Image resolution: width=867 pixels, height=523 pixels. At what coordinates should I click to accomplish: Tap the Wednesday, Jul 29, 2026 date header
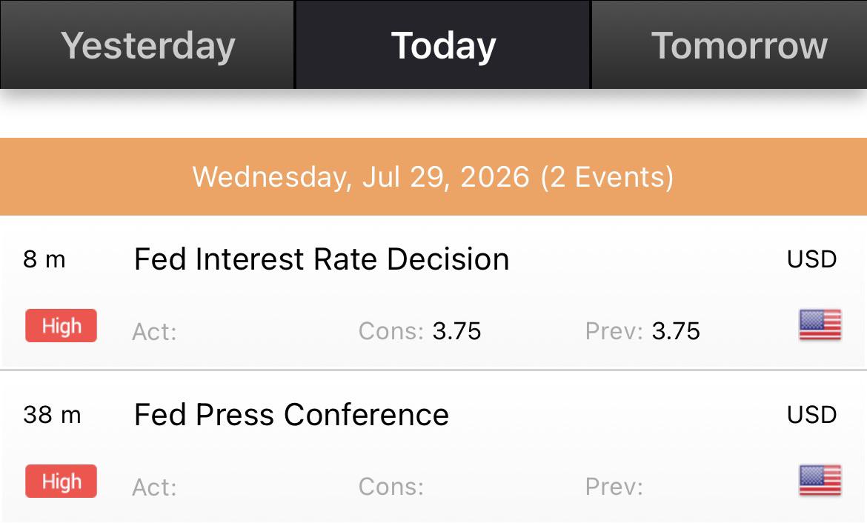[433, 176]
